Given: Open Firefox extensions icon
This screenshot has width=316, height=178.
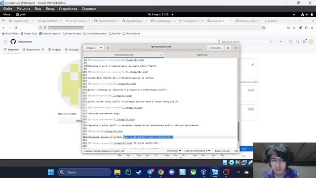Looking at the screenshot, I should pos(306,28).
